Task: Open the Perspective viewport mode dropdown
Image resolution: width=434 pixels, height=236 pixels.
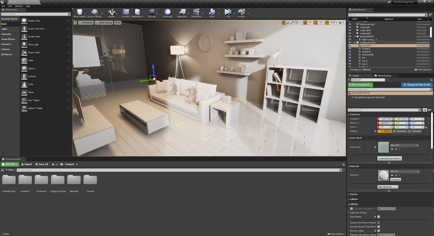Action: pos(86,23)
